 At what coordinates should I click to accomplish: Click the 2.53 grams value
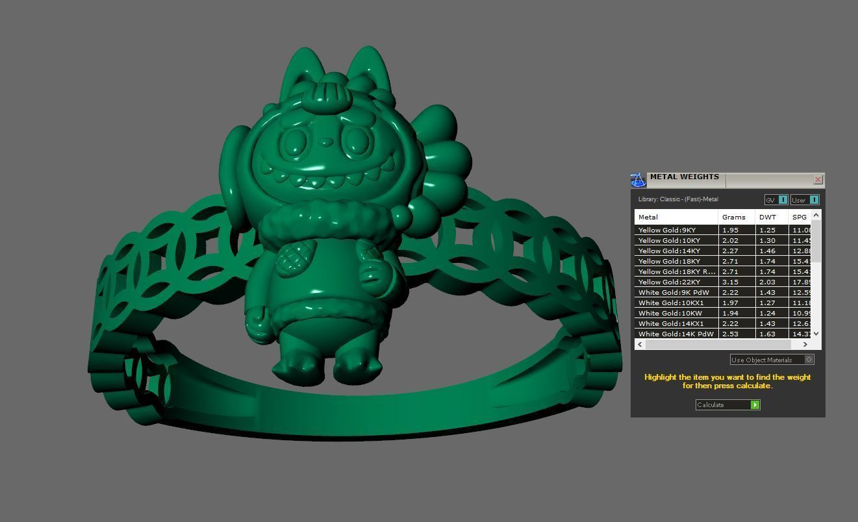tap(729, 334)
